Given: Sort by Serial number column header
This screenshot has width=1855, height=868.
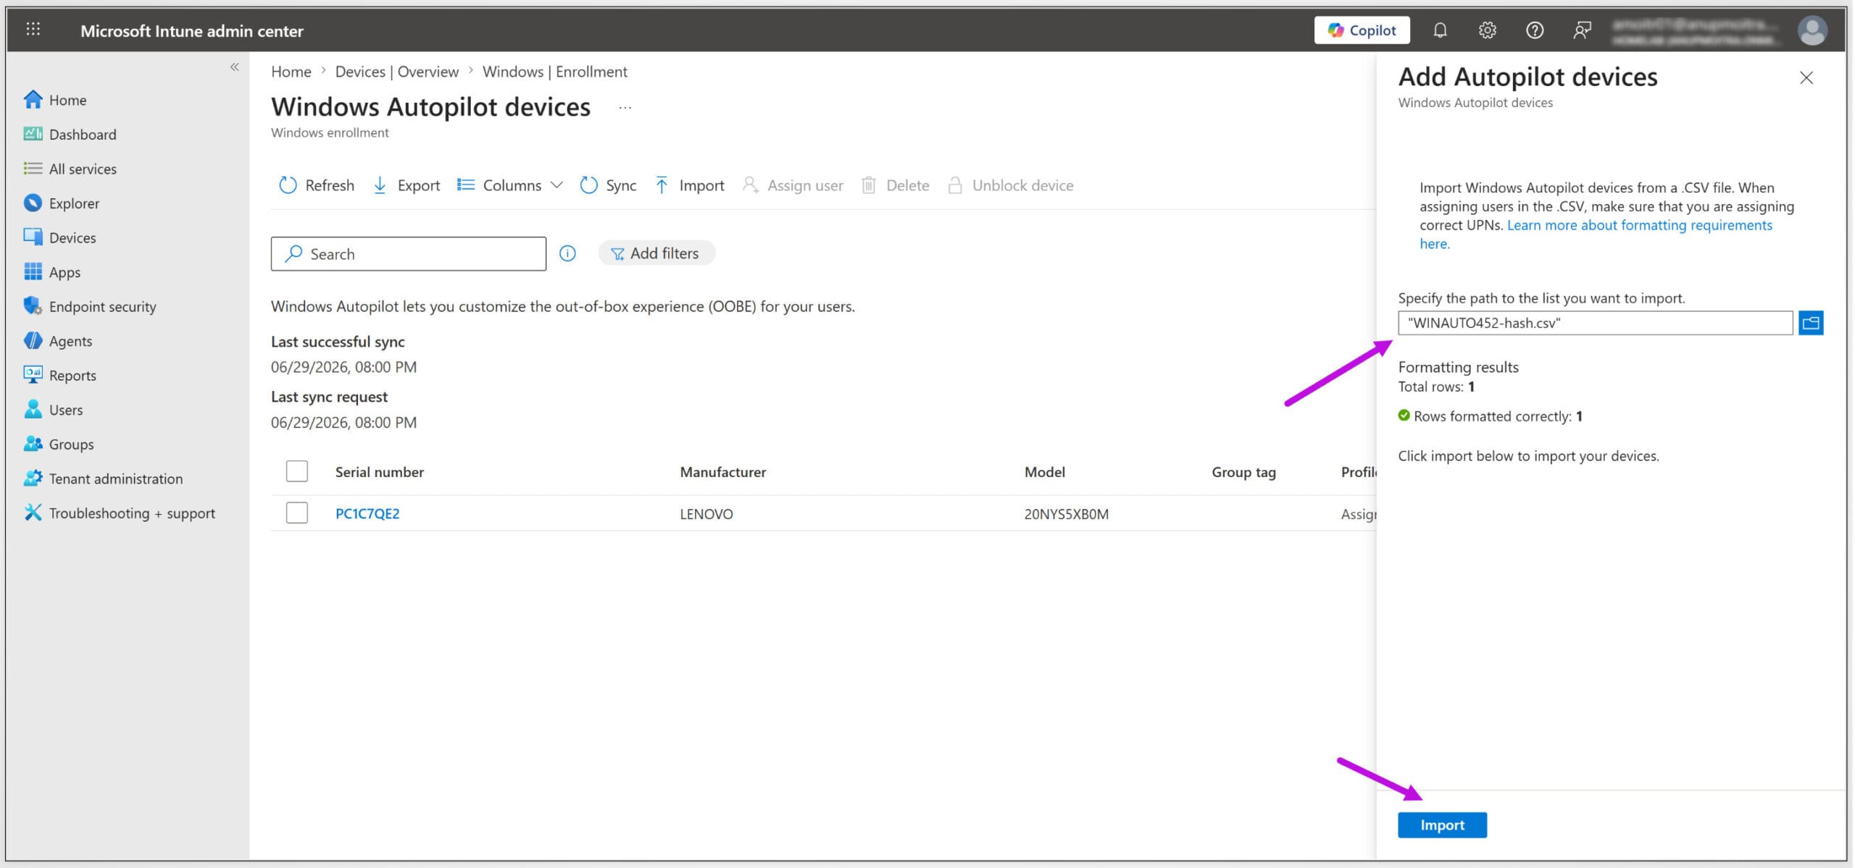Looking at the screenshot, I should point(379,472).
